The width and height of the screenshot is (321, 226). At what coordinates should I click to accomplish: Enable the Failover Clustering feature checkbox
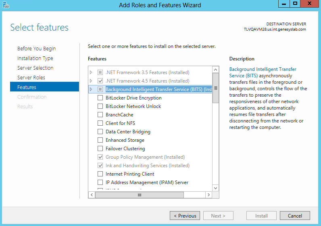[100, 149]
